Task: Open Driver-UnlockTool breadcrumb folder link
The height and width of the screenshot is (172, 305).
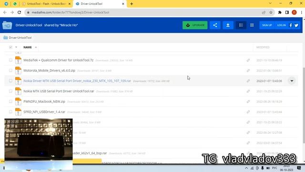Action: (x=20, y=38)
